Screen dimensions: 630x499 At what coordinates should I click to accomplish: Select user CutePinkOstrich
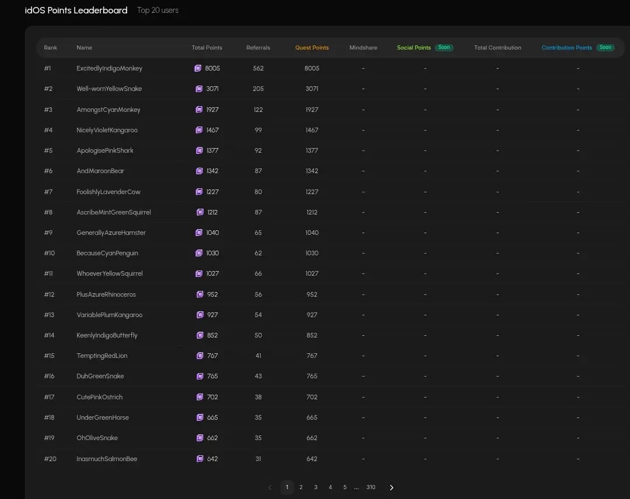tap(100, 397)
